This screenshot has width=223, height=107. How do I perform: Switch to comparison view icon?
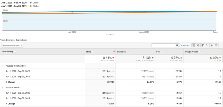pyautogui.click(x=207, y=45)
